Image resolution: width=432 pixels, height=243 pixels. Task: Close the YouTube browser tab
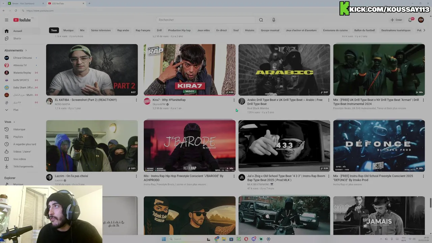[83, 3]
